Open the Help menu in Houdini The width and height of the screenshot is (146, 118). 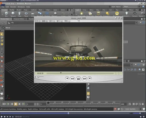click(x=28, y=7)
